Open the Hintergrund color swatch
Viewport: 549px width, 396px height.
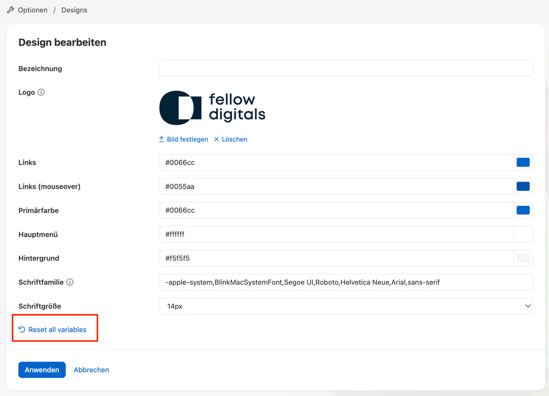[x=523, y=258]
